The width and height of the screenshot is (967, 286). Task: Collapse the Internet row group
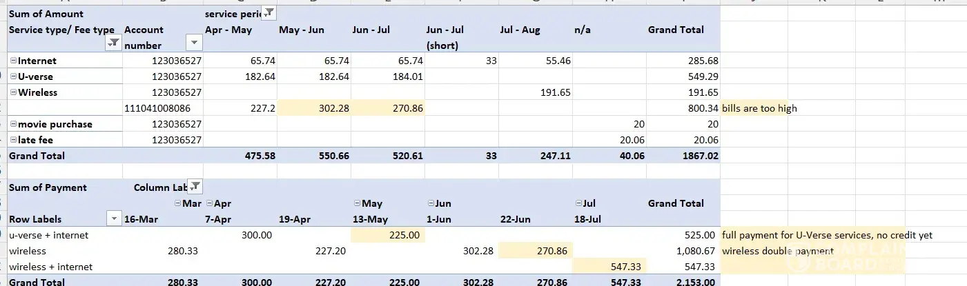14,61
